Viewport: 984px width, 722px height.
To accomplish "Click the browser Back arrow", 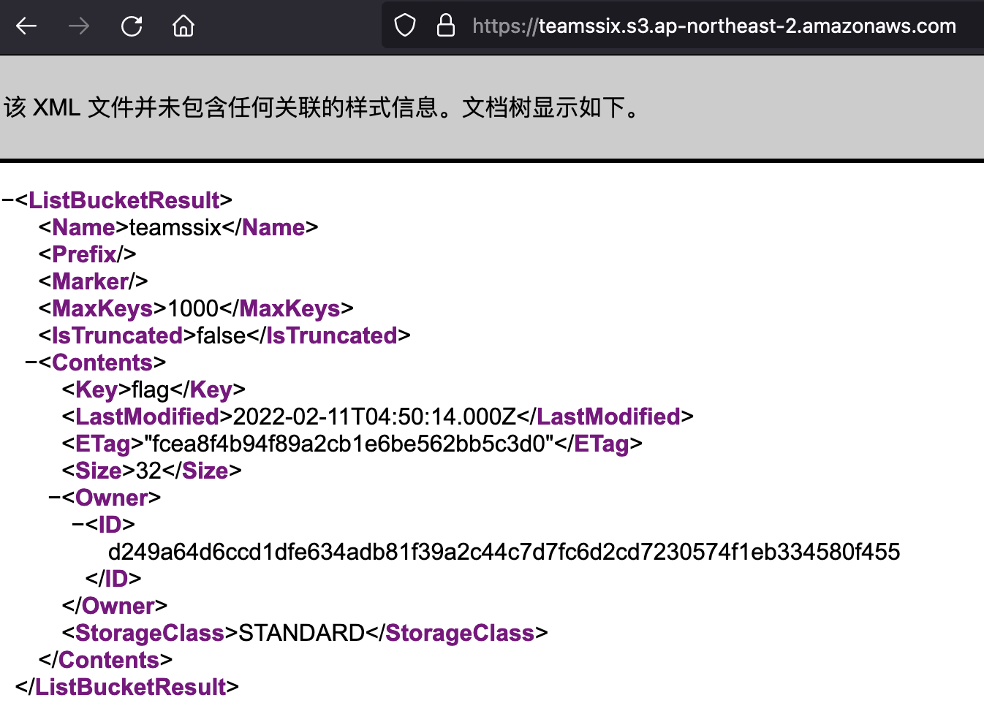I will tap(26, 26).
